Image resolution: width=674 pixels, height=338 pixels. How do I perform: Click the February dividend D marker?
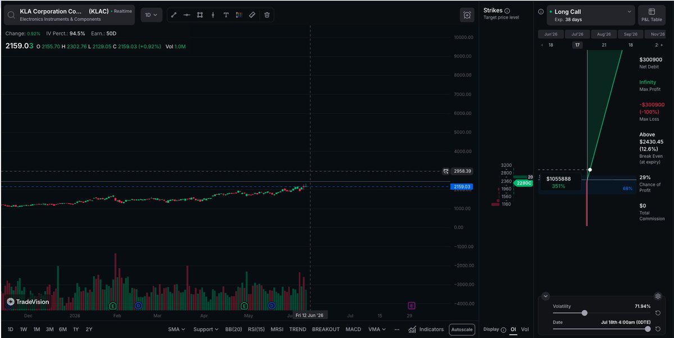coord(139,305)
